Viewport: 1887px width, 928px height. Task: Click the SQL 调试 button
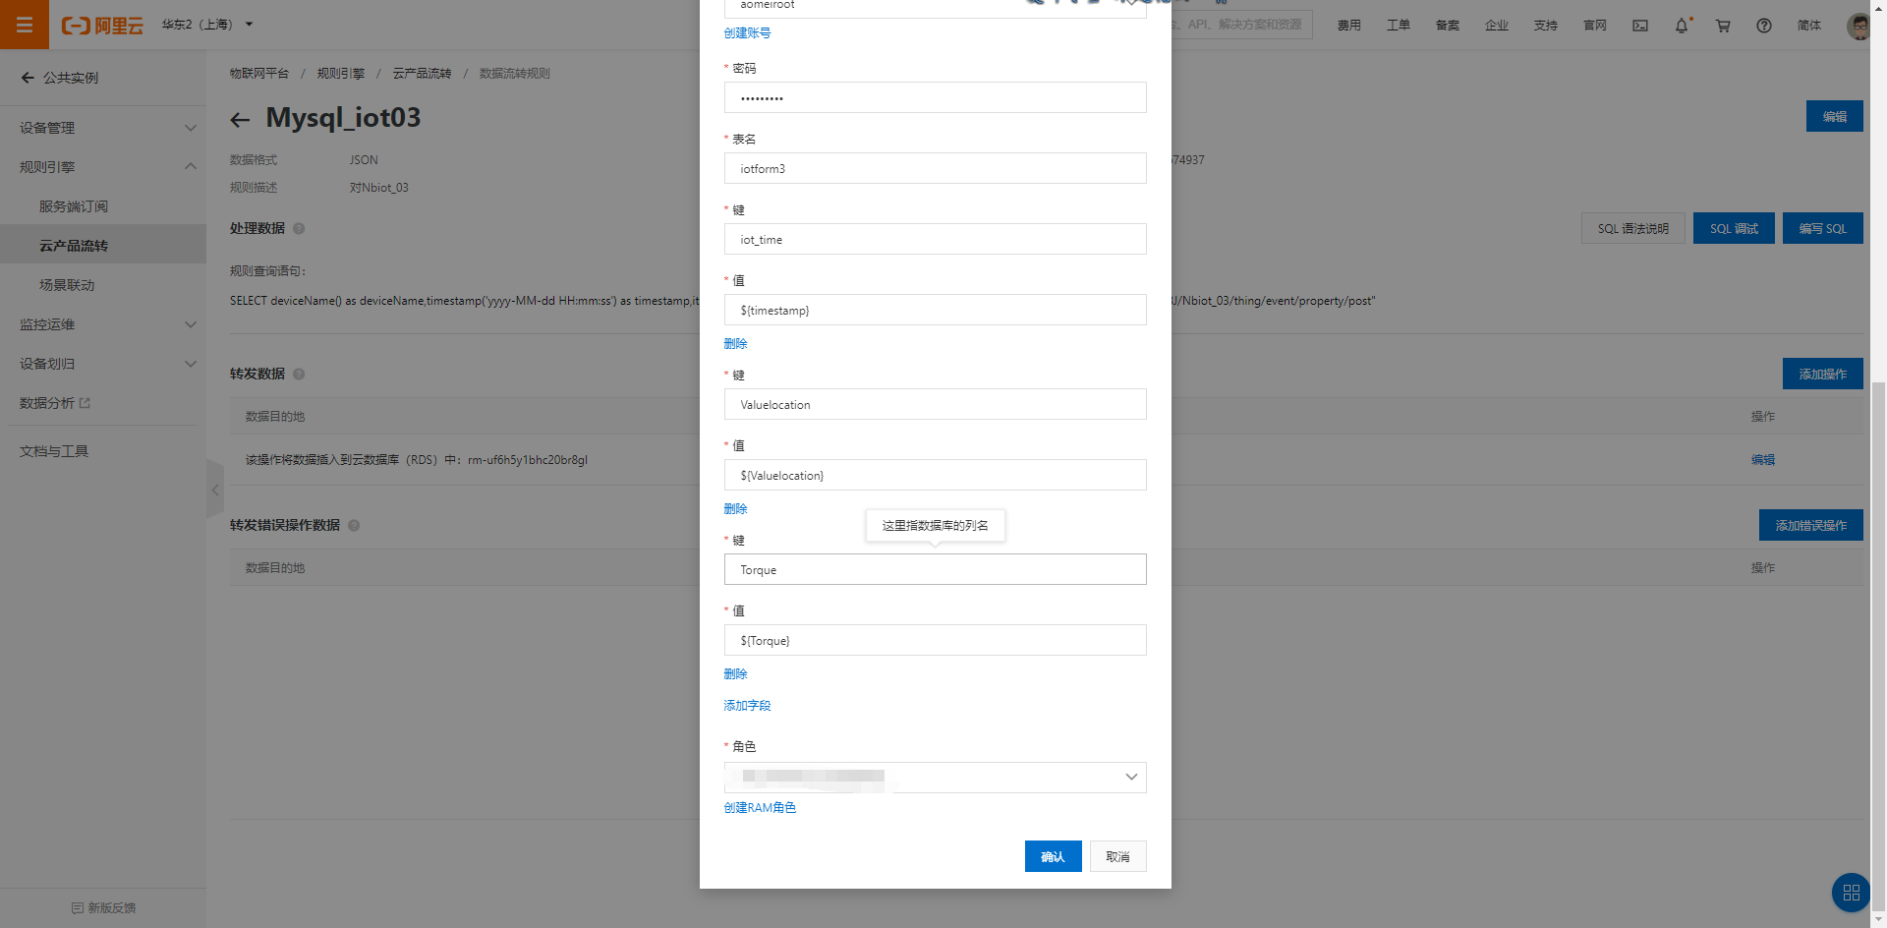pyautogui.click(x=1734, y=228)
